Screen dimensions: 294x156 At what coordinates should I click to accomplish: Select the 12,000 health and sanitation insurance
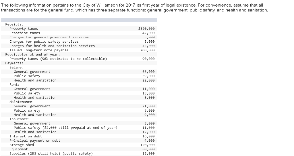click(x=148, y=132)
